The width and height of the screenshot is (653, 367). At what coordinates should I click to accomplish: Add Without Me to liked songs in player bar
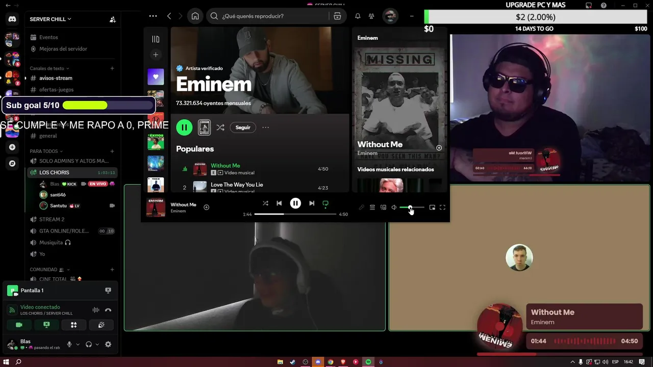pyautogui.click(x=207, y=207)
